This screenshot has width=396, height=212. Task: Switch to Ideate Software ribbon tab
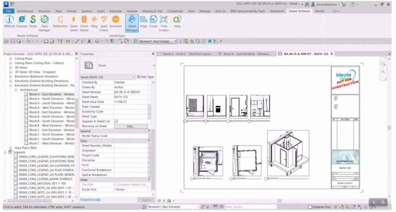pyautogui.click(x=299, y=11)
